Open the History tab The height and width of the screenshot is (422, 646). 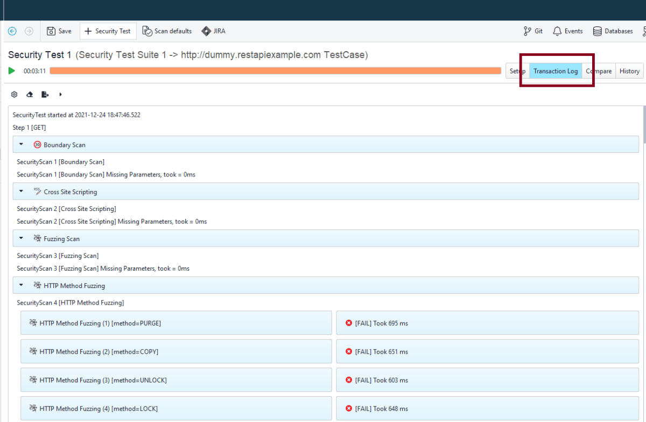[x=629, y=71]
